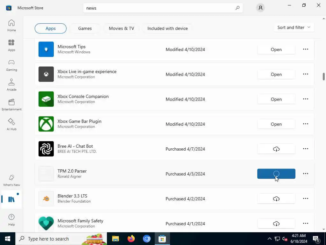Open the Home section in sidebar
The height and width of the screenshot is (245, 326).
pos(11,26)
